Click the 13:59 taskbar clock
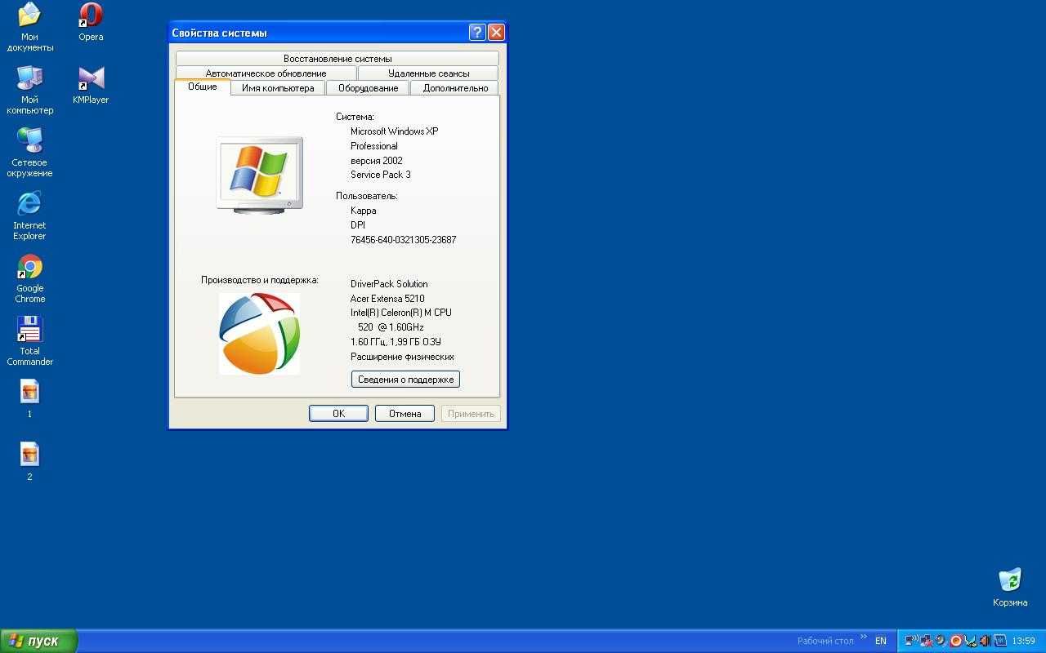 [x=1023, y=641]
